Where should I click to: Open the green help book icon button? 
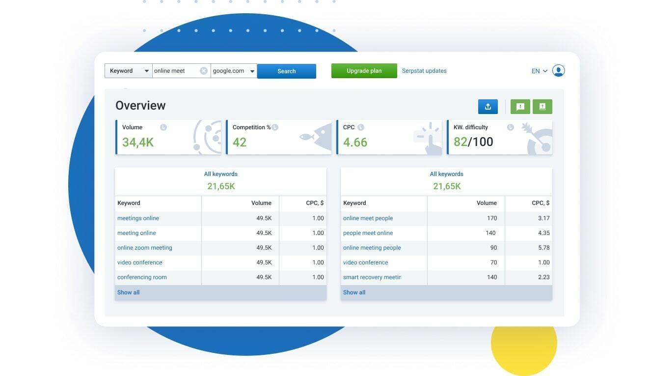tap(542, 107)
